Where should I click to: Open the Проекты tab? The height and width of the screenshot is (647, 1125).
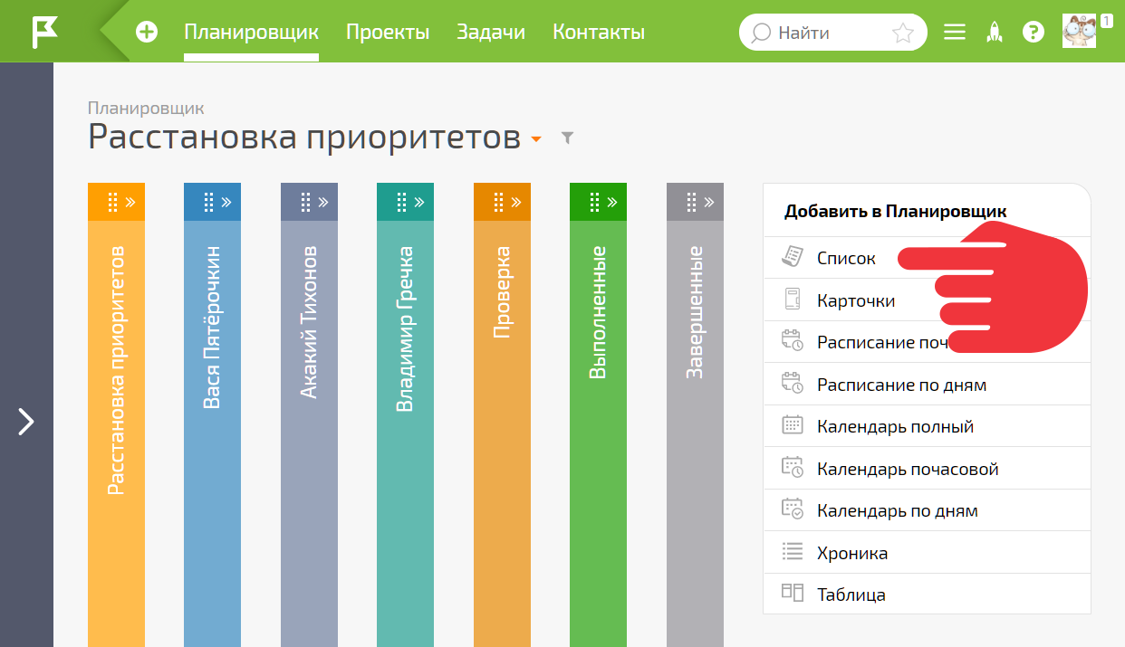click(x=388, y=33)
